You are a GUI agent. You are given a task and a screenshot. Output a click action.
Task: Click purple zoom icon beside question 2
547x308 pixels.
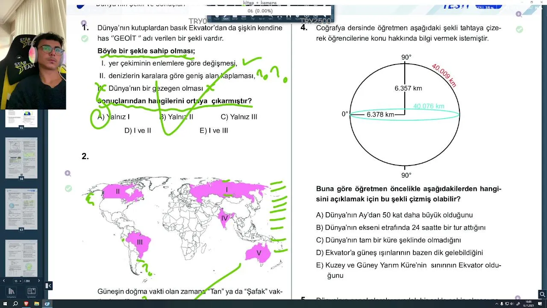pos(68,173)
